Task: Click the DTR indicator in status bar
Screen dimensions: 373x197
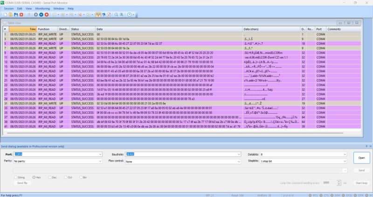Action: (359, 195)
